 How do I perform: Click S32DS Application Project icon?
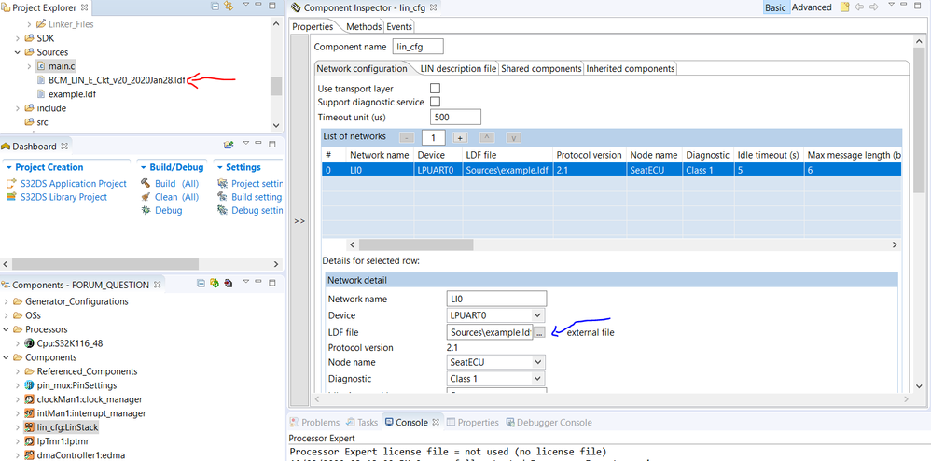coord(10,184)
